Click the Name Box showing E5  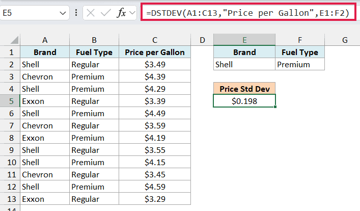pos(35,13)
